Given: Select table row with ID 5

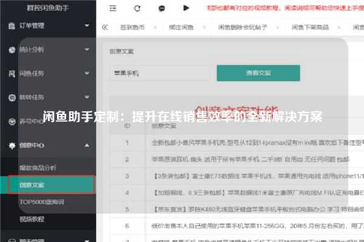Looking at the screenshot, I should 237,209.
